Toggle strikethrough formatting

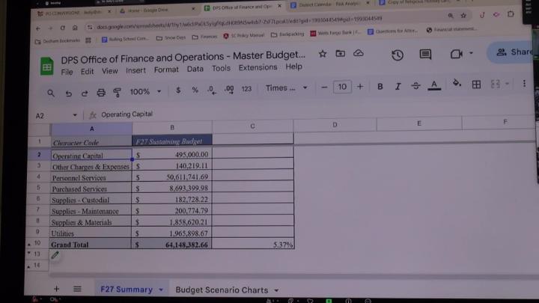click(416, 87)
